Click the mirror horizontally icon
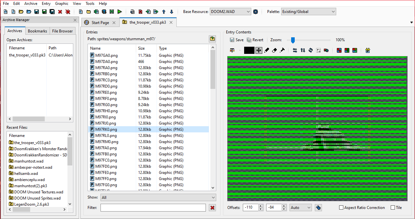 [x=295, y=50]
